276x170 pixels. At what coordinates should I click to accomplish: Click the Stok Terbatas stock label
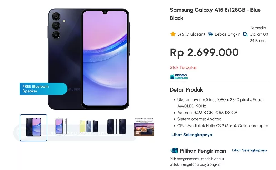point(183,67)
